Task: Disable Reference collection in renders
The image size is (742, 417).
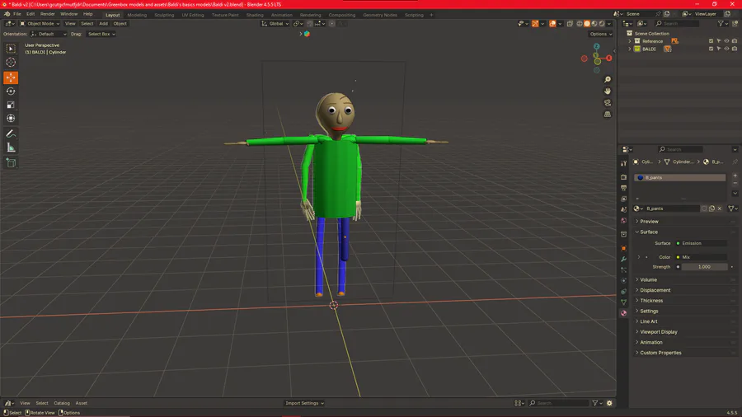Action: pyautogui.click(x=735, y=41)
